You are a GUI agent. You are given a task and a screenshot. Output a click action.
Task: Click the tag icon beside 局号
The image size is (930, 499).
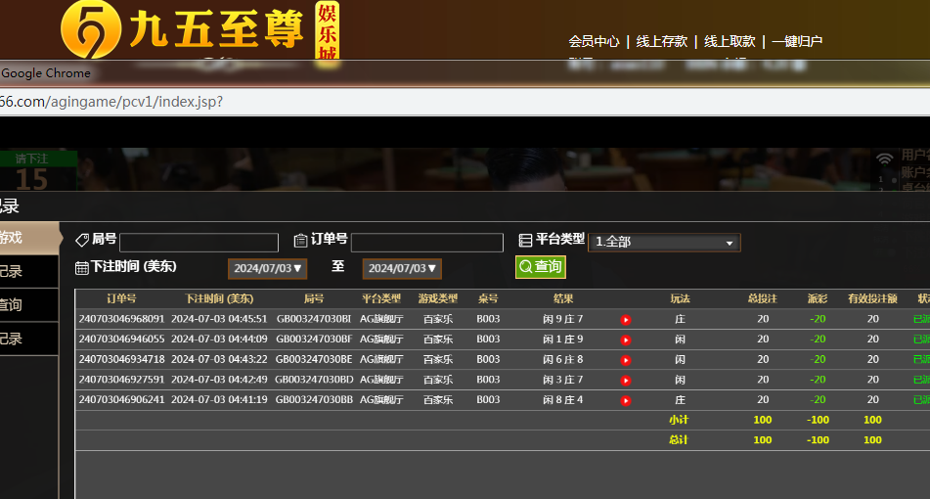pos(82,240)
